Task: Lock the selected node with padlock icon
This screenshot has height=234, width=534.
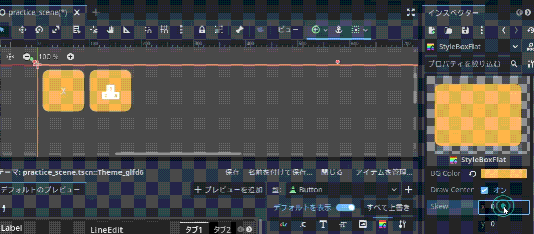Action: (x=202, y=30)
